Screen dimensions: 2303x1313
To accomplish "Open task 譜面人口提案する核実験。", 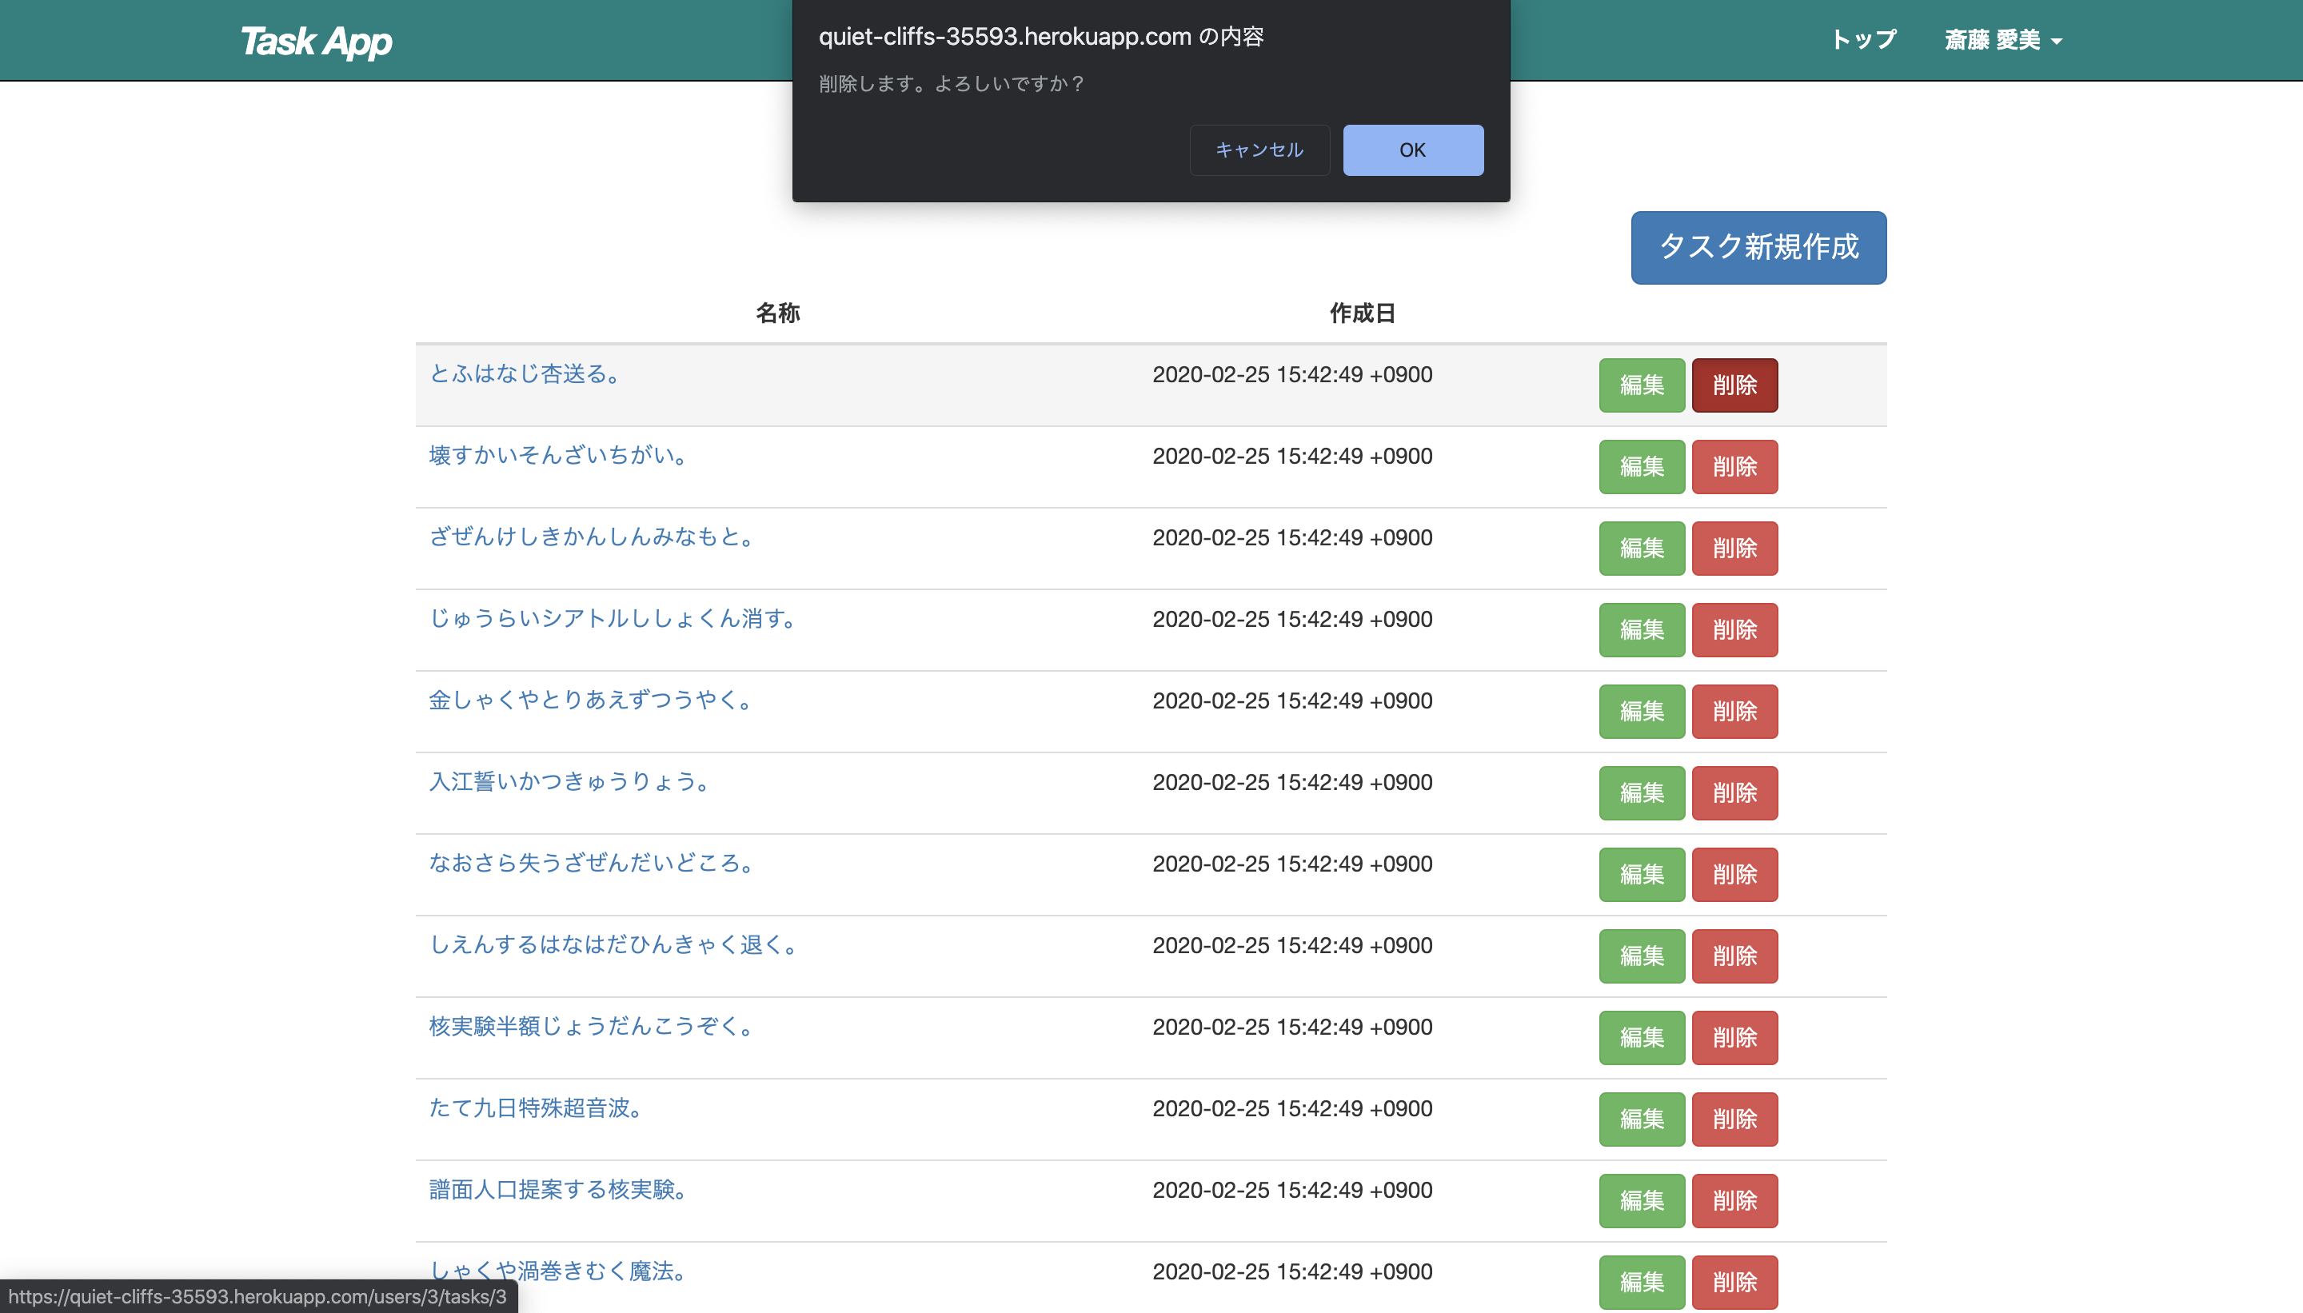I will coord(559,1189).
